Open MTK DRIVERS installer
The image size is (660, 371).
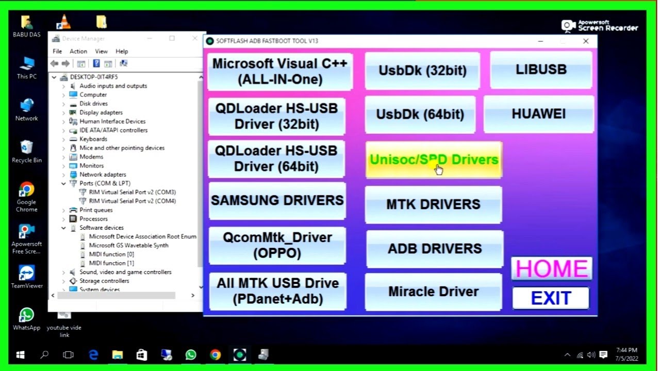[433, 205]
